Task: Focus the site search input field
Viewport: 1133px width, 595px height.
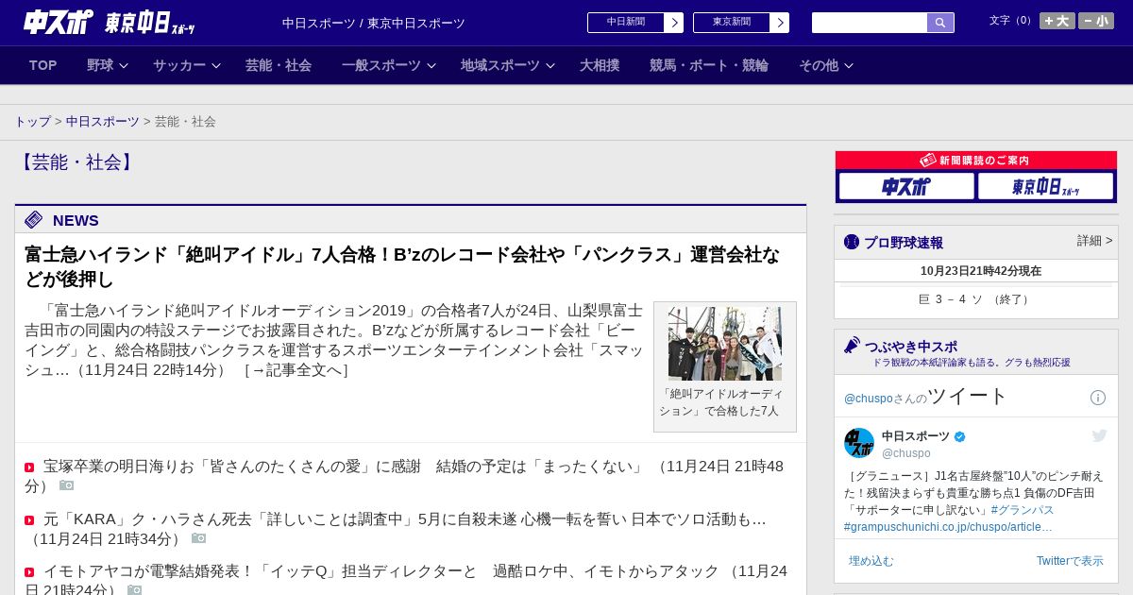Action: pyautogui.click(x=870, y=23)
